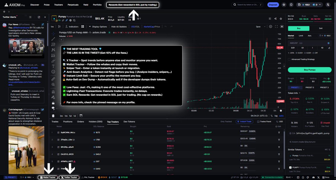
Task: Toggle Only Tracked traders filter
Action: [x=226, y=121]
